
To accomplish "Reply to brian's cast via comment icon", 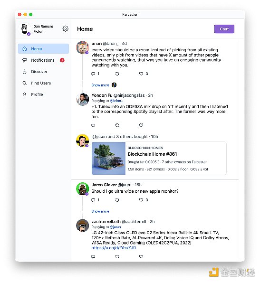I will coord(93,74).
